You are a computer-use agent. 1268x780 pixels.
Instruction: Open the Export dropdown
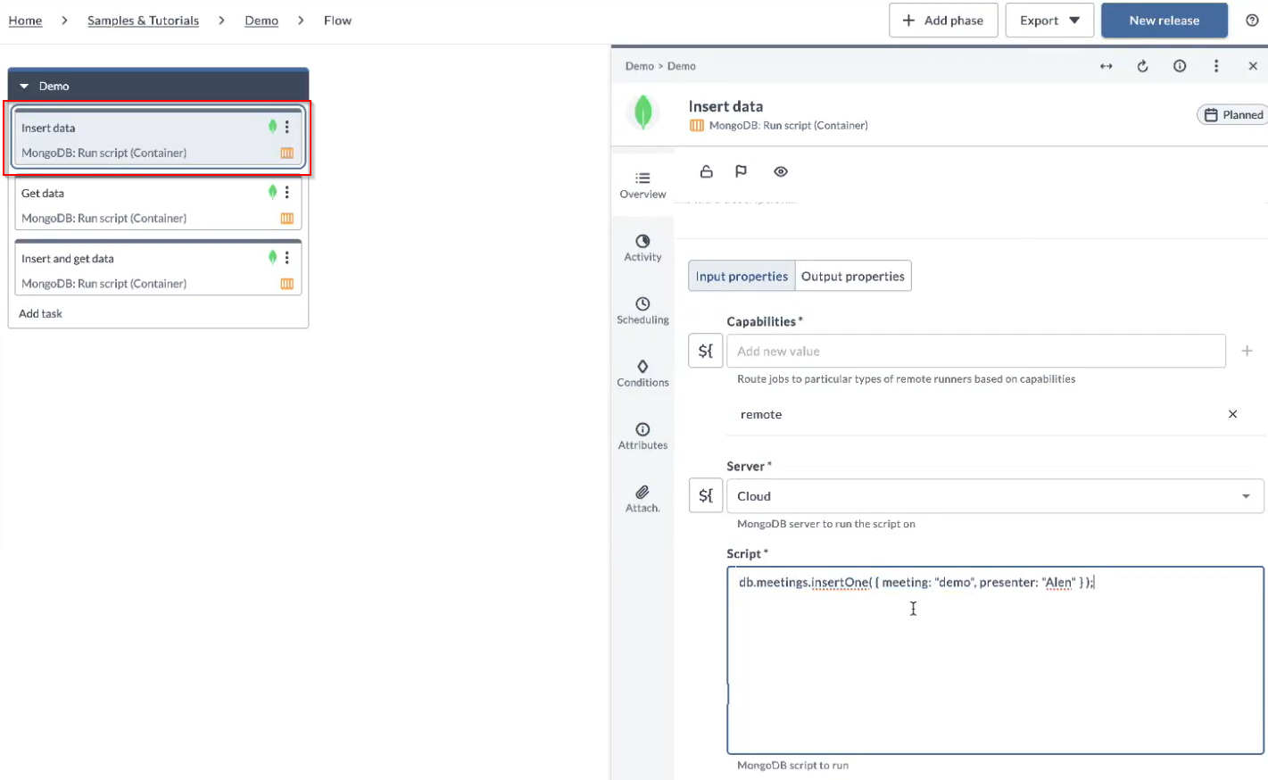[x=1049, y=20]
